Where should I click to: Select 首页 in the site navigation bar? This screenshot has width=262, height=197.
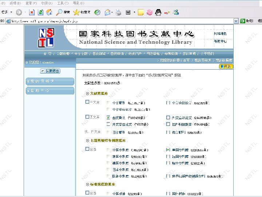[x=48, y=54]
